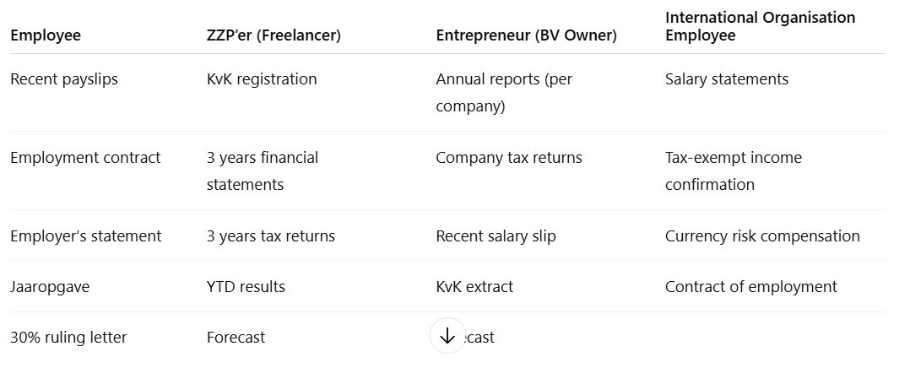Select the Currency risk compensation cell
Viewport: 910px width, 368px height.
762,236
